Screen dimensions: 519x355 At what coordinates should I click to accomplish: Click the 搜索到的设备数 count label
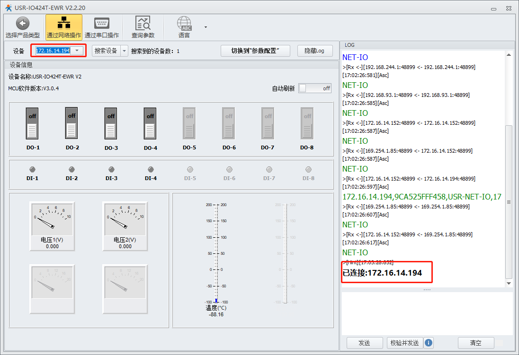pos(155,51)
